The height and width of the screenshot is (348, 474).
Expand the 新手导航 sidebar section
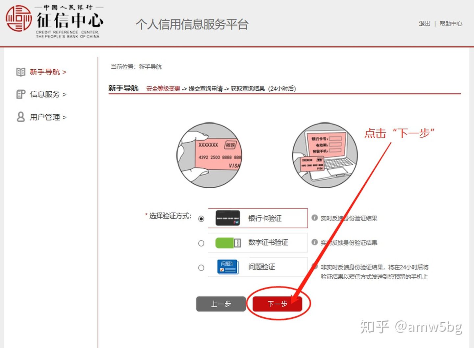(45, 72)
